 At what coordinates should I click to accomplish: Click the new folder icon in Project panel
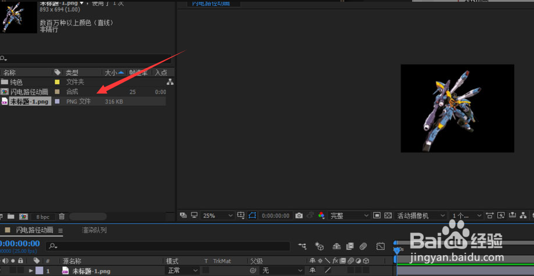(x=11, y=216)
